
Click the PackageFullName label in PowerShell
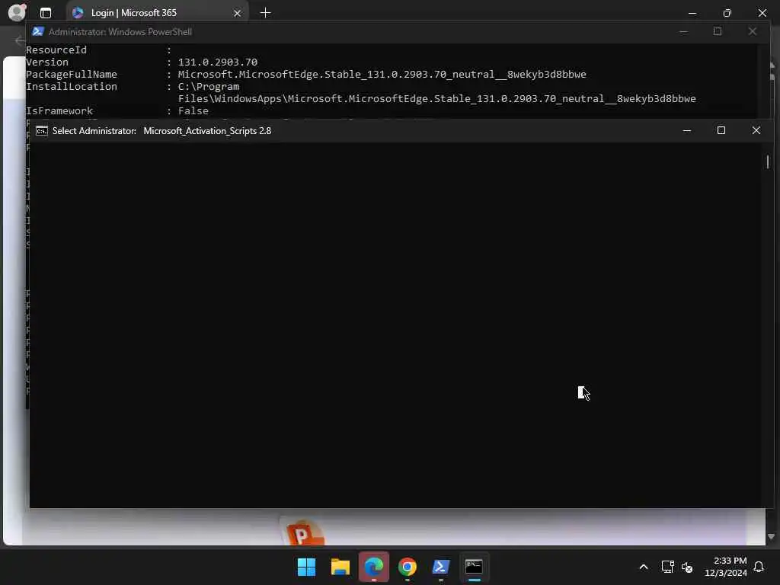(72, 74)
